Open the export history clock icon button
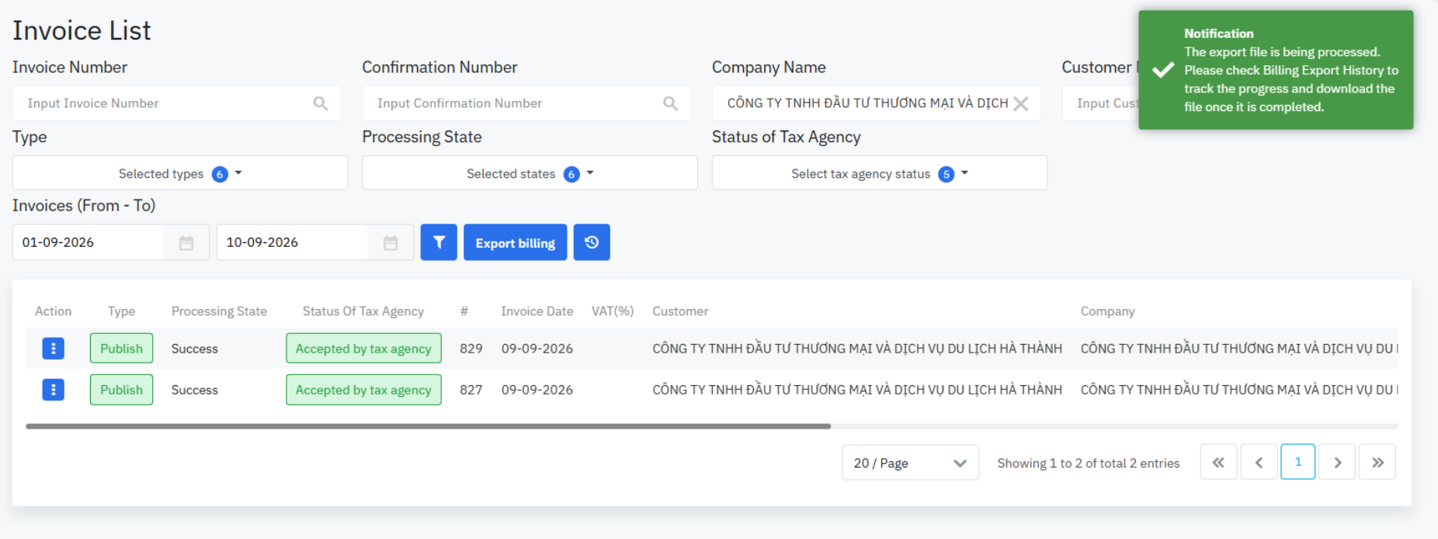The height and width of the screenshot is (539, 1438). point(592,242)
